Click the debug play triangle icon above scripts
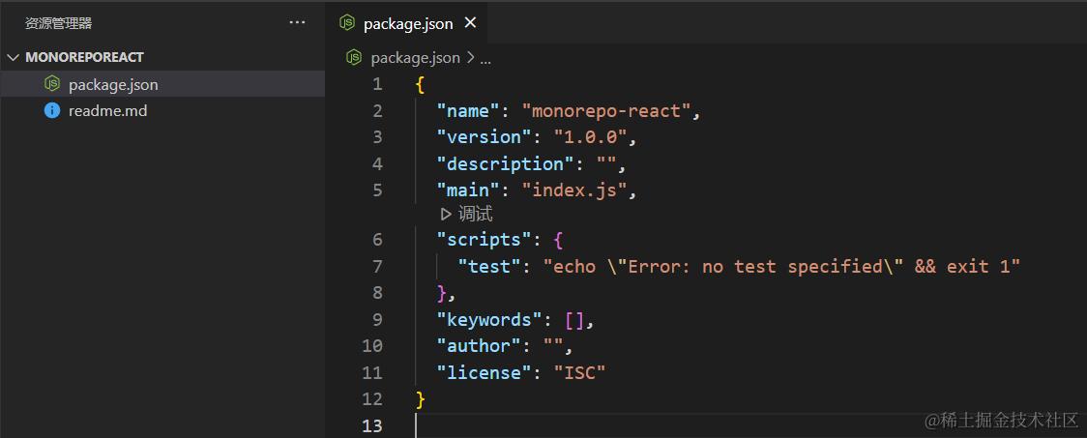The height and width of the screenshot is (438, 1087). click(x=447, y=214)
